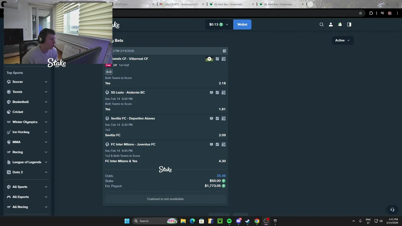Viewport: 402px width, 226px height.
Task: Click the Cashout is not available button
Action: pyautogui.click(x=165, y=199)
